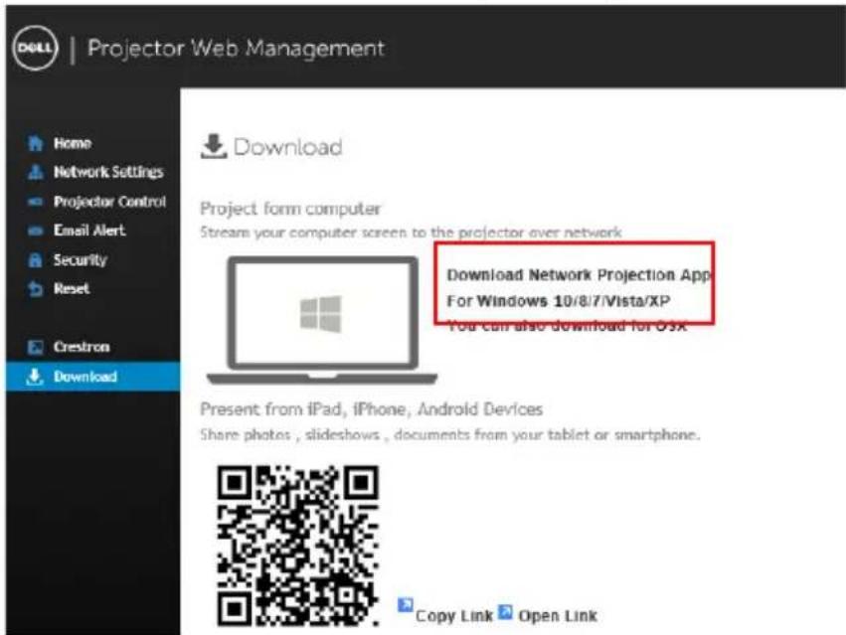Click the Home house icon in sidebar
The height and width of the screenshot is (635, 846).
coord(35,143)
